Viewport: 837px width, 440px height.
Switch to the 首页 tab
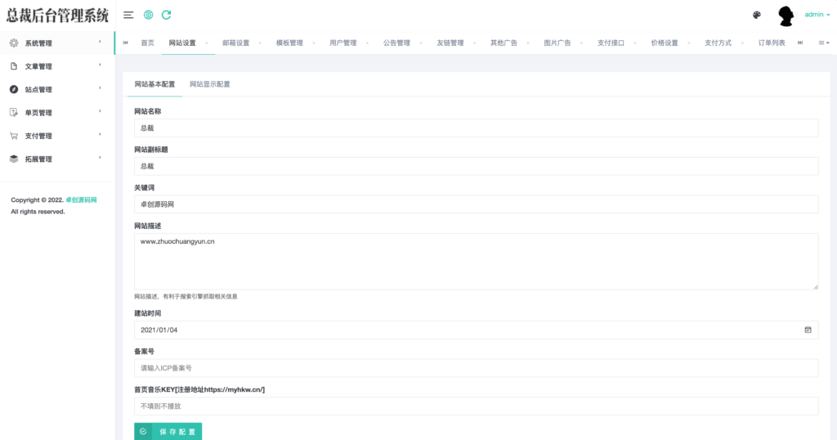point(147,43)
